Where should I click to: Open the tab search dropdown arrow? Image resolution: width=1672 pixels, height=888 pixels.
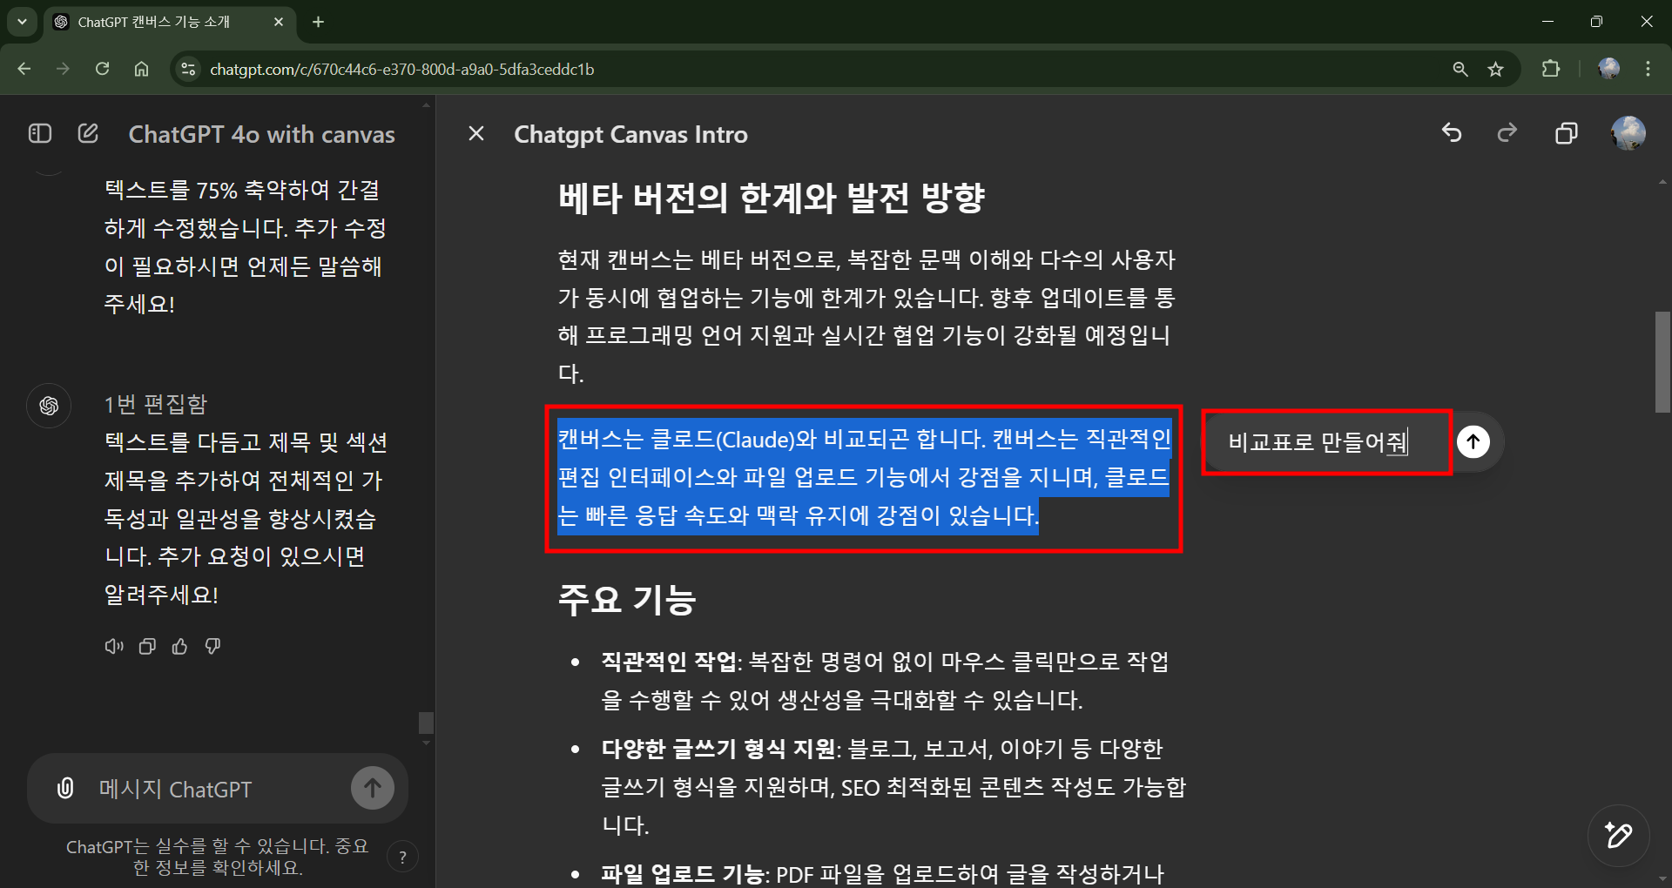22,22
